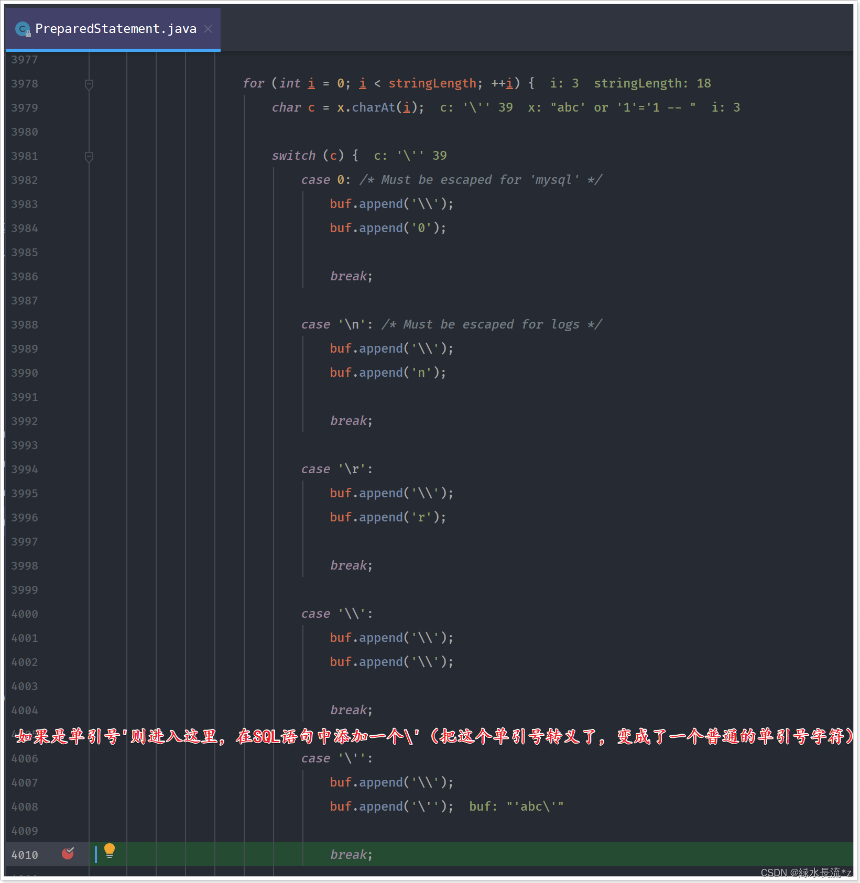The image size is (860, 883).
Task: Click case '\\' label at line 4000
Action: (336, 614)
